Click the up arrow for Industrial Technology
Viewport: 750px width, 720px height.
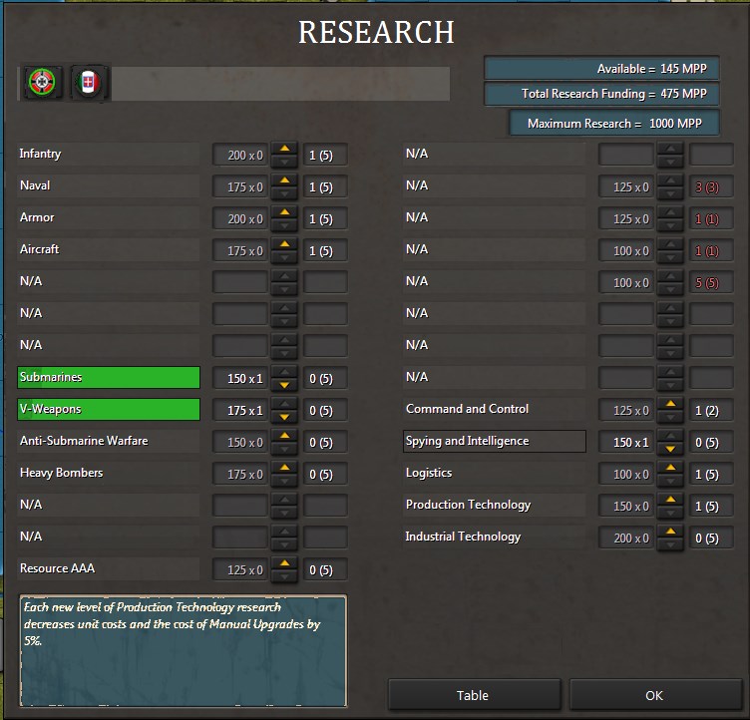click(x=670, y=532)
